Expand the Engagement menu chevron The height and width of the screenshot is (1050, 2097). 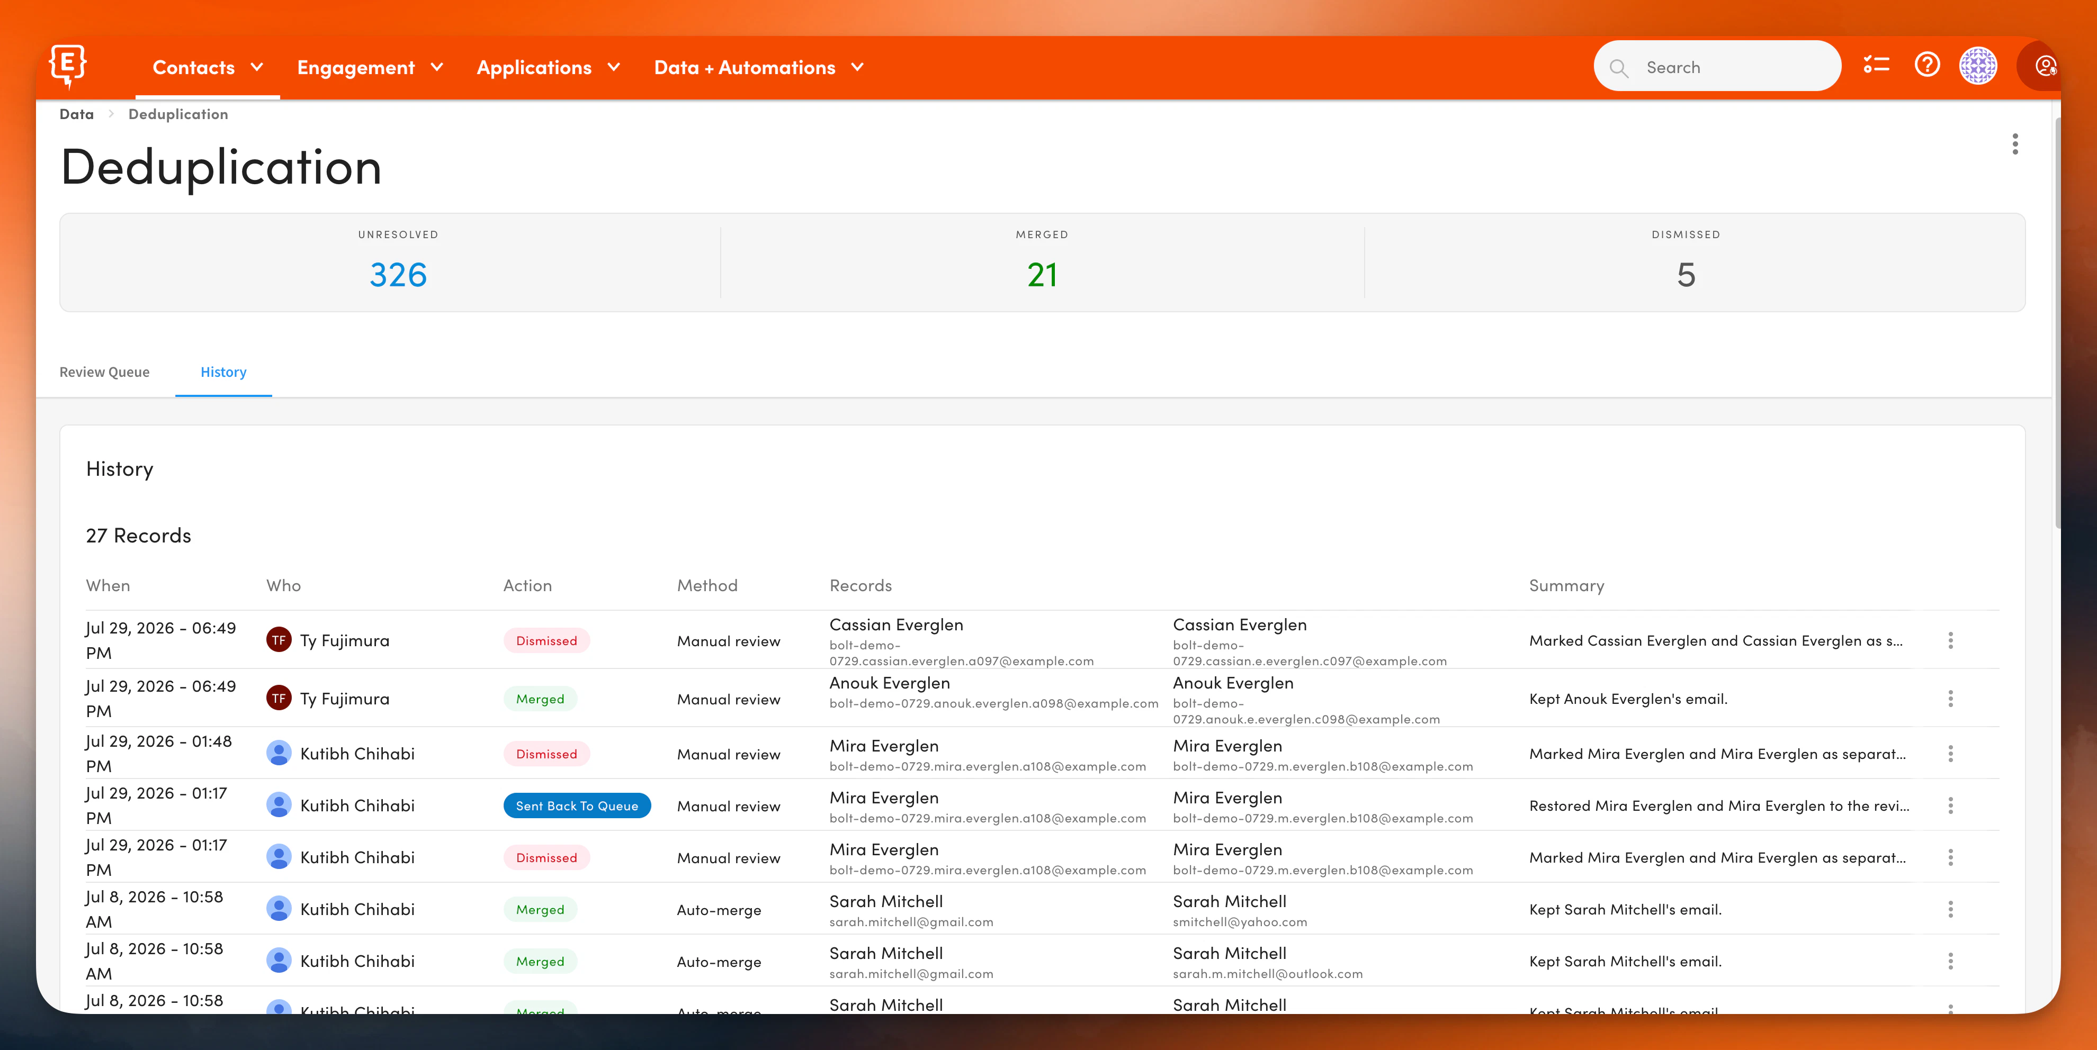pos(437,68)
